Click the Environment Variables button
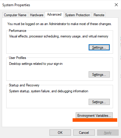The height and width of the screenshot is (138, 121). [94, 116]
